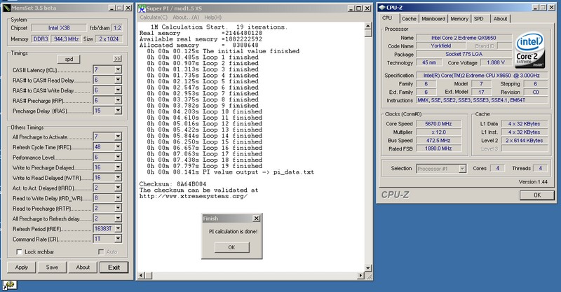Click Super PI vertical scrollbar down arrow
The height and width of the screenshot is (292, 561).
[x=367, y=267]
